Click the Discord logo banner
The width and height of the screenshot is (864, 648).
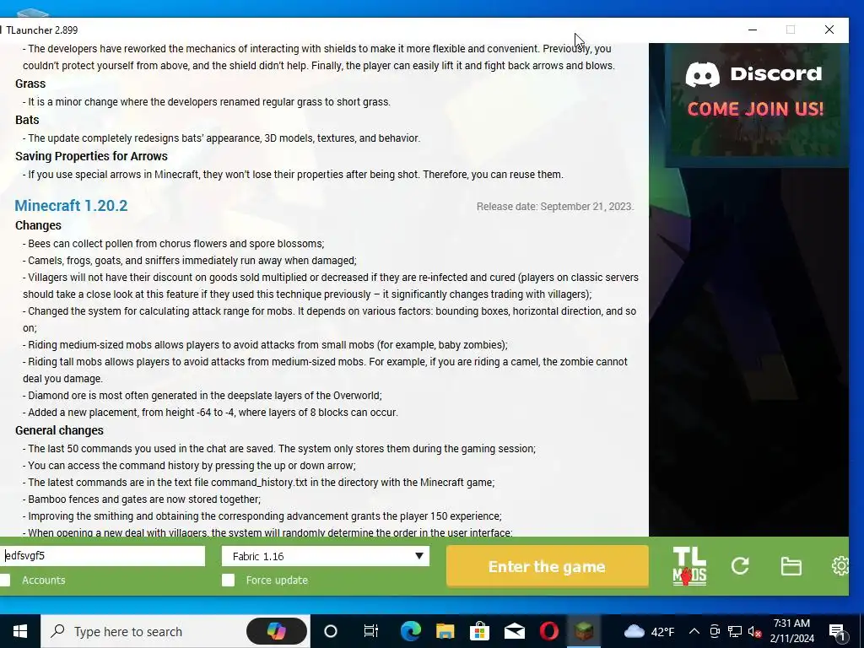coord(753,74)
